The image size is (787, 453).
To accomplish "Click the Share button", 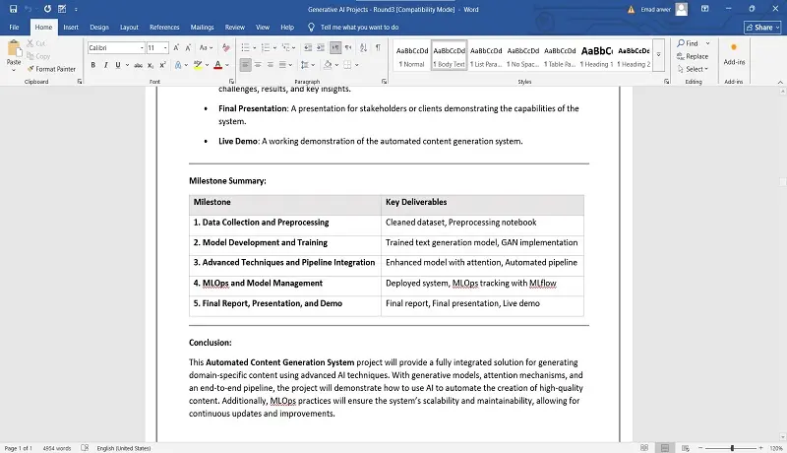I will click(x=762, y=28).
